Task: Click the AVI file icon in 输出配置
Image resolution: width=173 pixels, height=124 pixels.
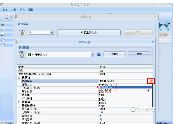Action: 22,33
